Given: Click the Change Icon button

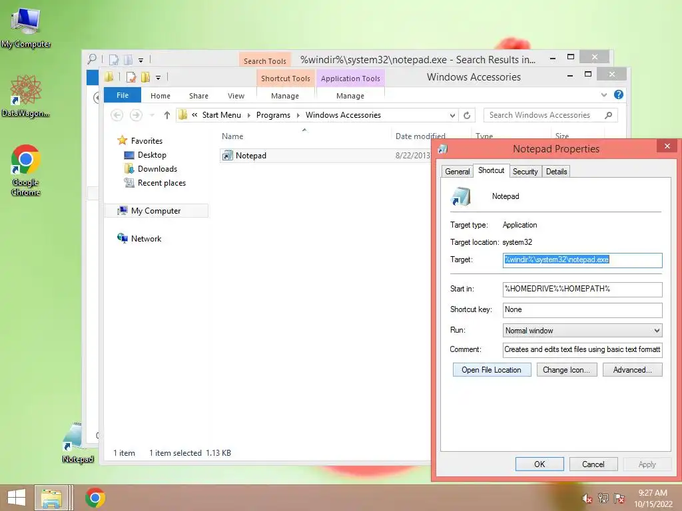Looking at the screenshot, I should coord(566,370).
